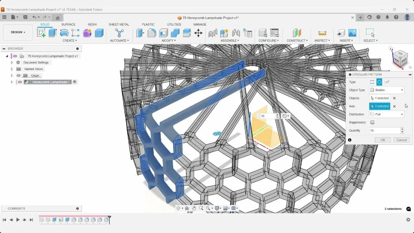The height and width of the screenshot is (233, 414).
Task: Play the timeline
Action: click(x=18, y=220)
